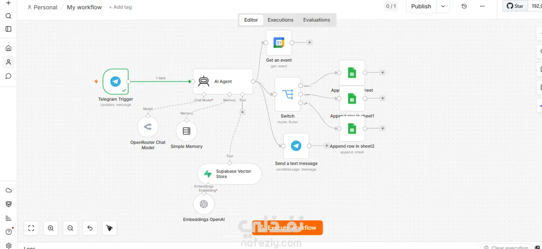Open the Append row in sheet2 node
Image resolution: width=542 pixels, height=249 pixels.
coord(352,129)
